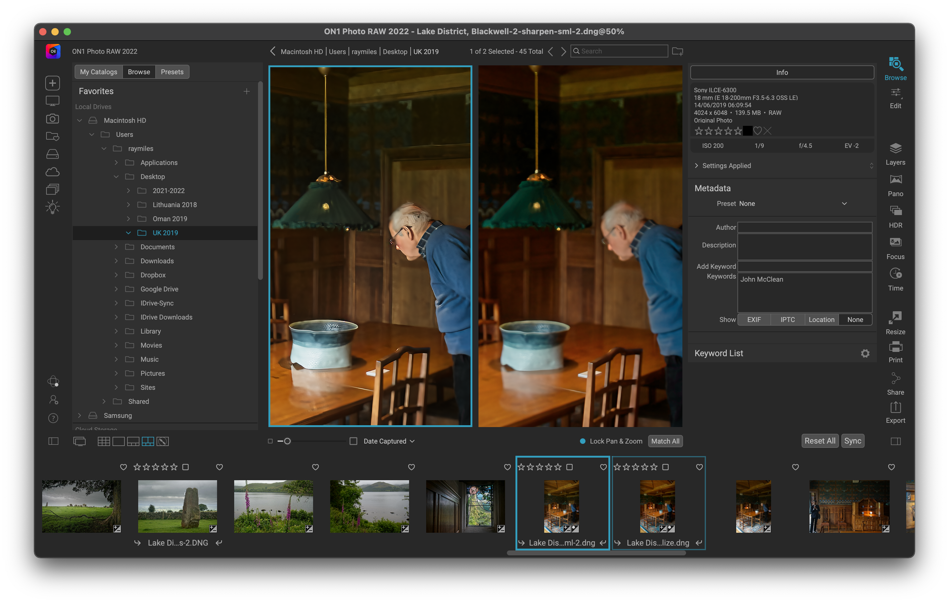
Task: Toggle Lock Pan & Zoom option
Action: coord(582,441)
